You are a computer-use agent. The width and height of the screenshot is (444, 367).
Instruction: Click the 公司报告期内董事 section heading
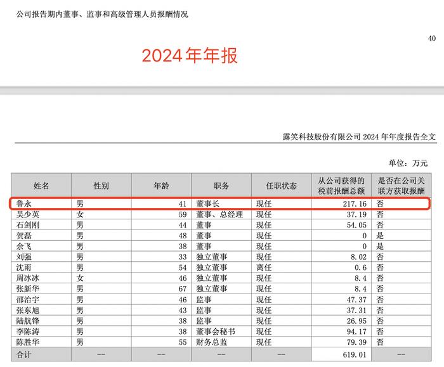pyautogui.click(x=102, y=14)
